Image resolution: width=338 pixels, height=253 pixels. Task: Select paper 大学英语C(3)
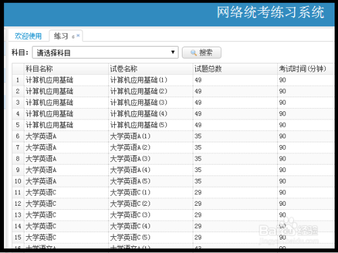[x=130, y=215]
